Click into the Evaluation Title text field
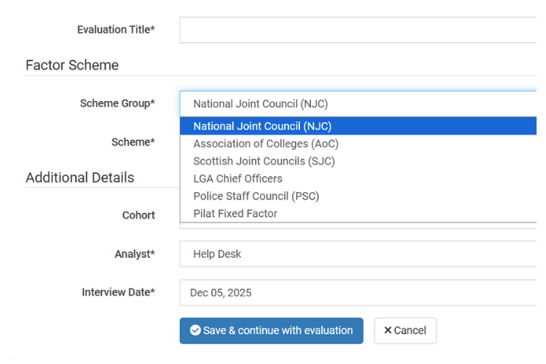The height and width of the screenshot is (364, 546). (358, 30)
